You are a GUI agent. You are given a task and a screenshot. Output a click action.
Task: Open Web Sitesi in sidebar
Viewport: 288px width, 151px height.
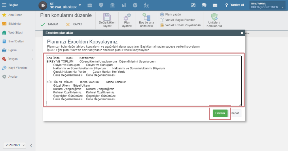coord(16,33)
